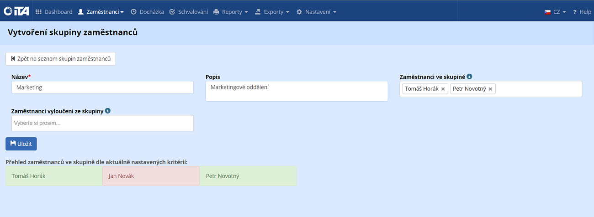Remove Tomáš Horák tag from group
The width and height of the screenshot is (594, 217).
tap(443, 89)
